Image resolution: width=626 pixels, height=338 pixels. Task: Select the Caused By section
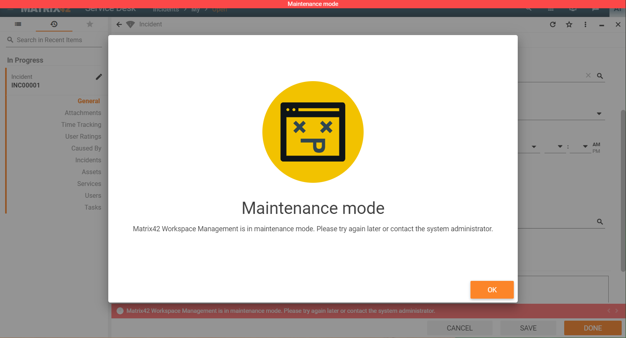click(x=86, y=148)
